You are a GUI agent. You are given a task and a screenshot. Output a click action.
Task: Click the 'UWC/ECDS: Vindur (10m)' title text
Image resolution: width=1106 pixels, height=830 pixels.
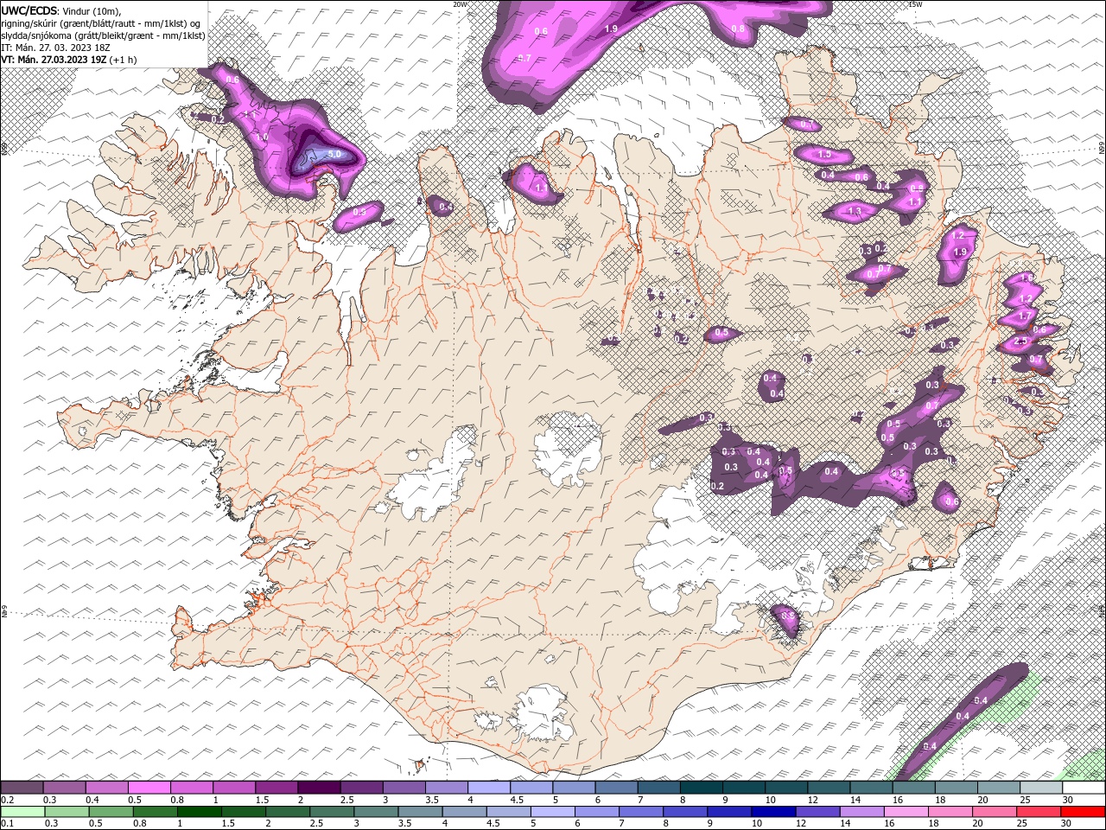pos(61,10)
